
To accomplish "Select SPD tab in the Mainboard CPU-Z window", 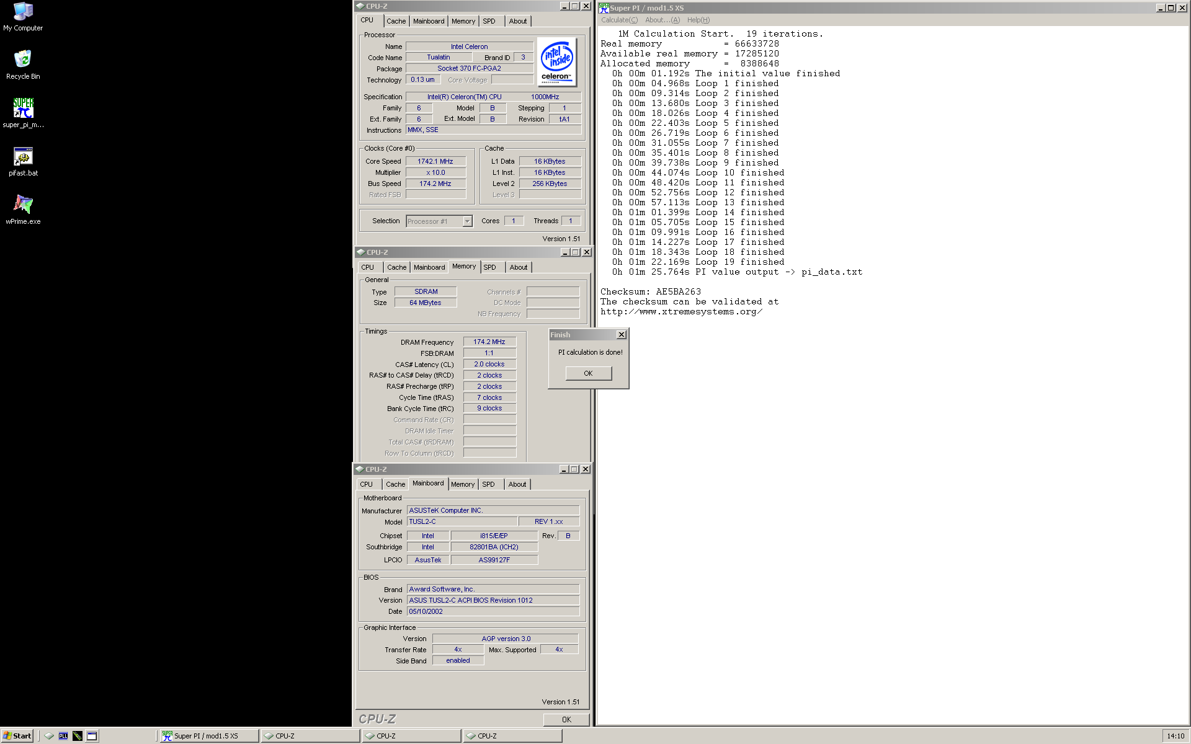I will pyautogui.click(x=489, y=484).
